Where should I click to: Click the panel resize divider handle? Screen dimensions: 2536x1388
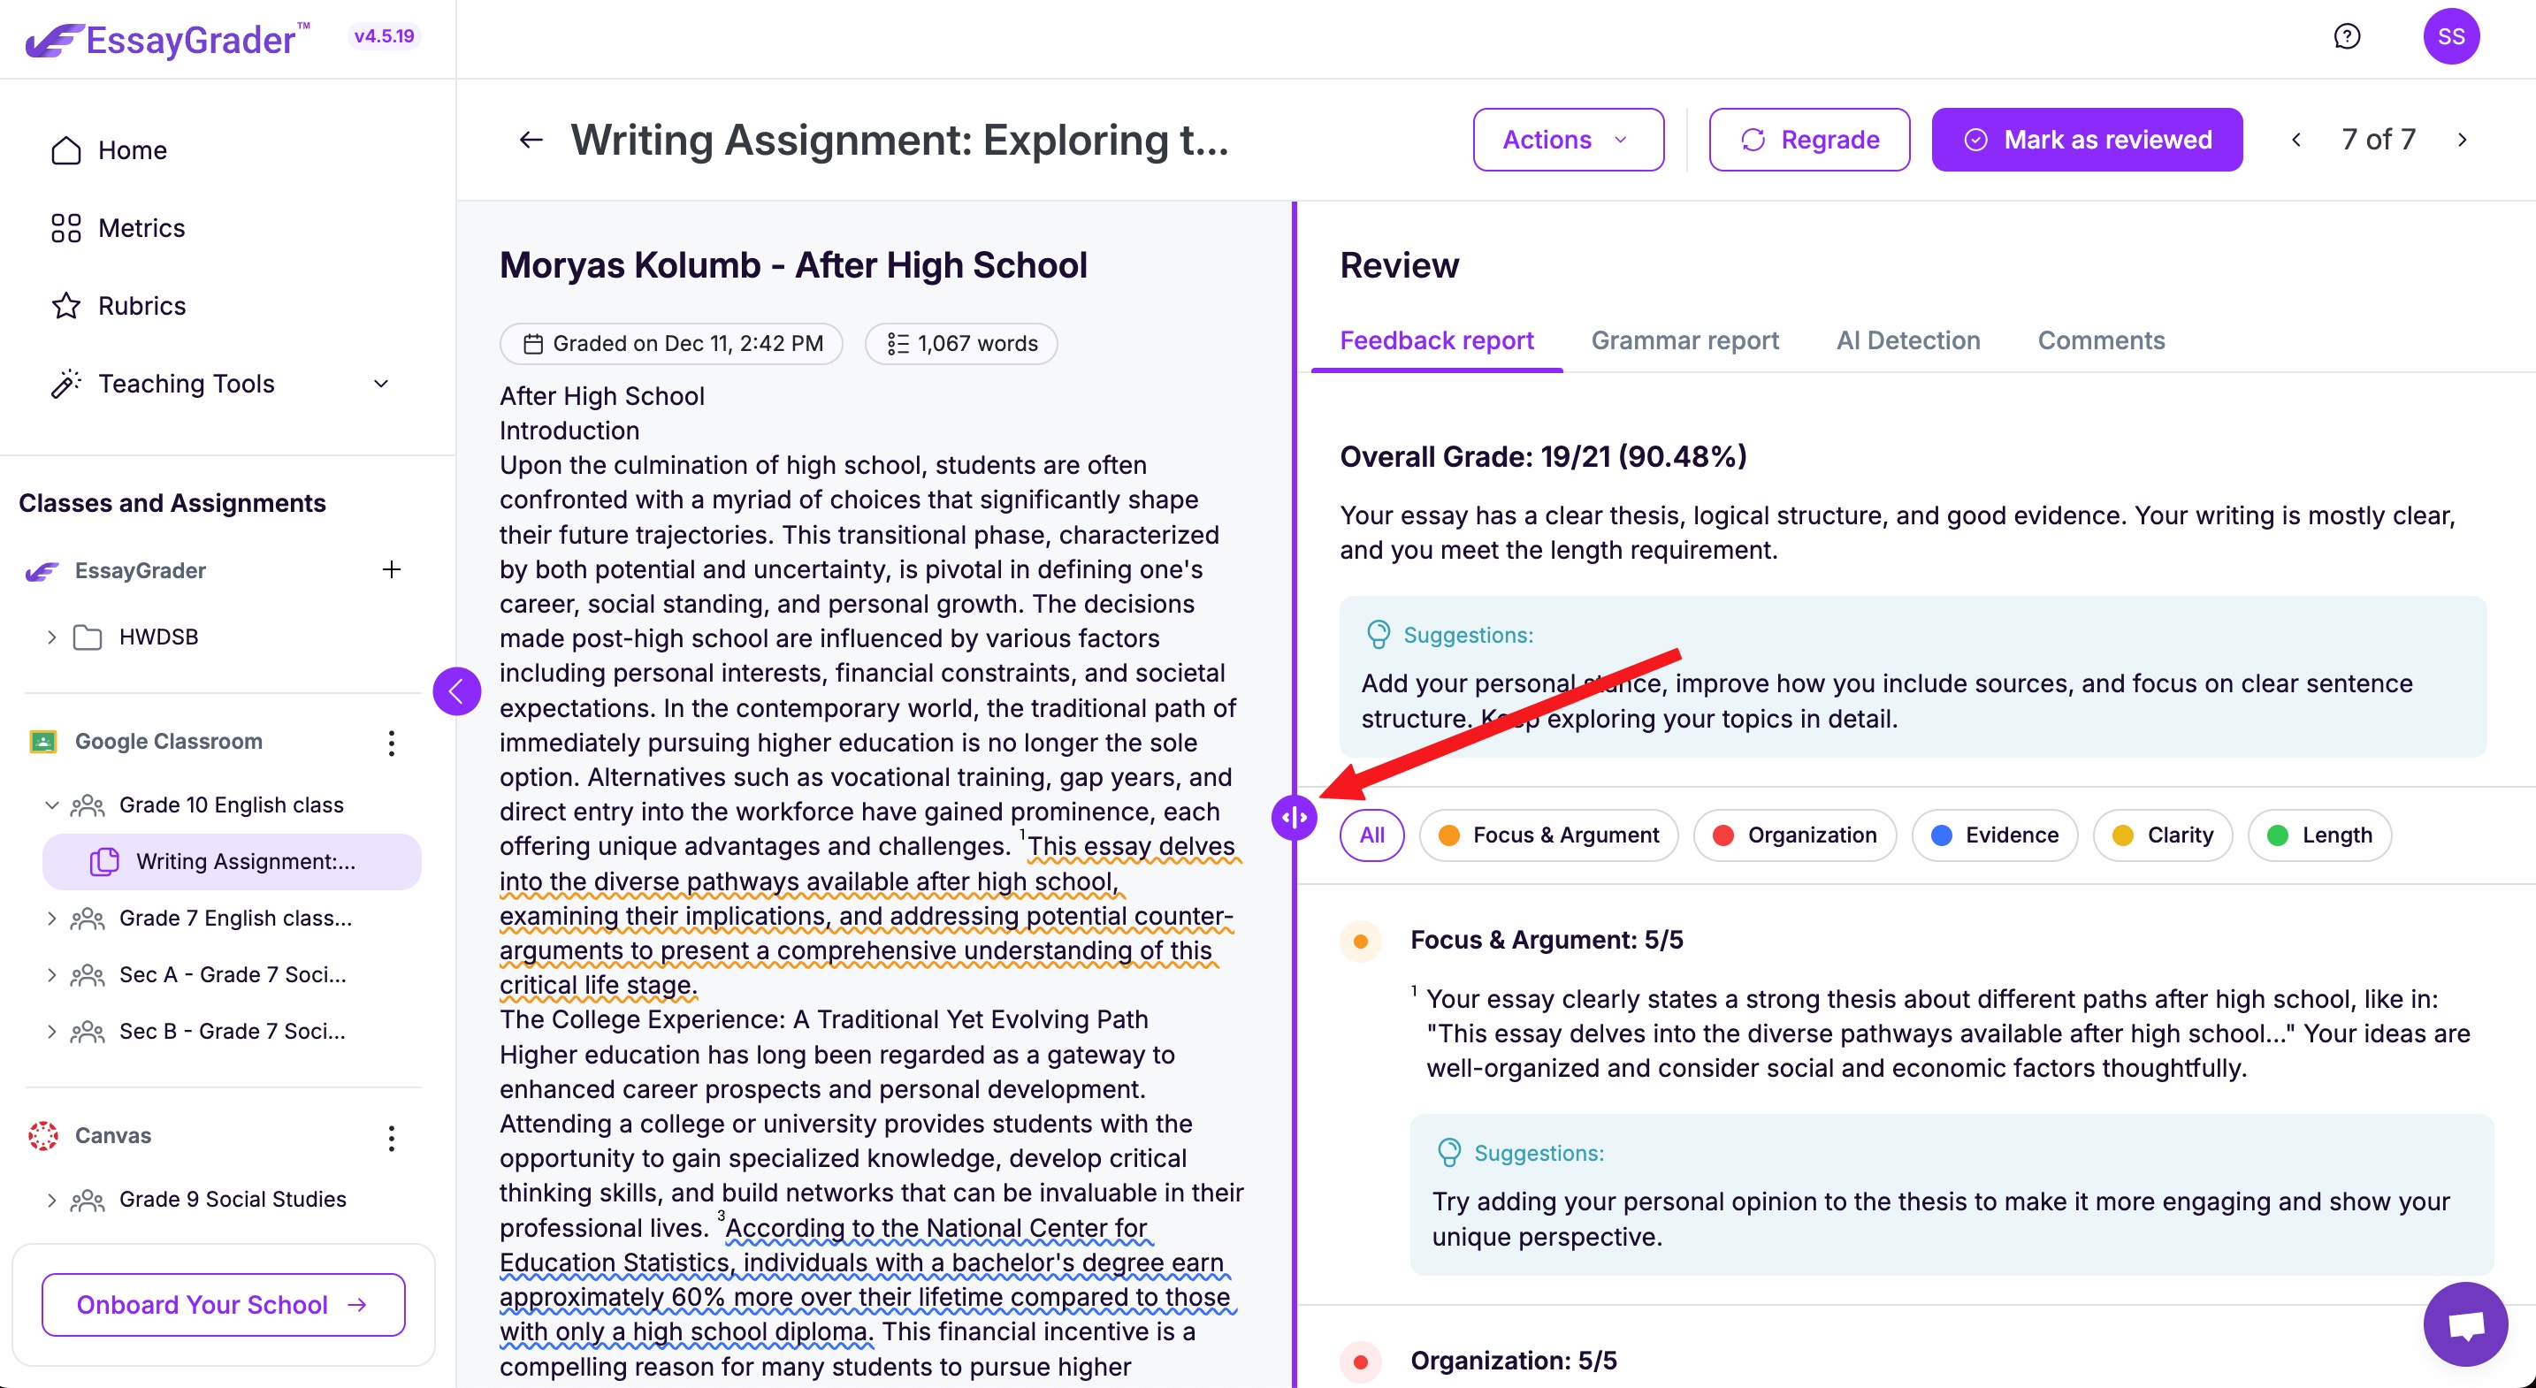pos(1294,817)
